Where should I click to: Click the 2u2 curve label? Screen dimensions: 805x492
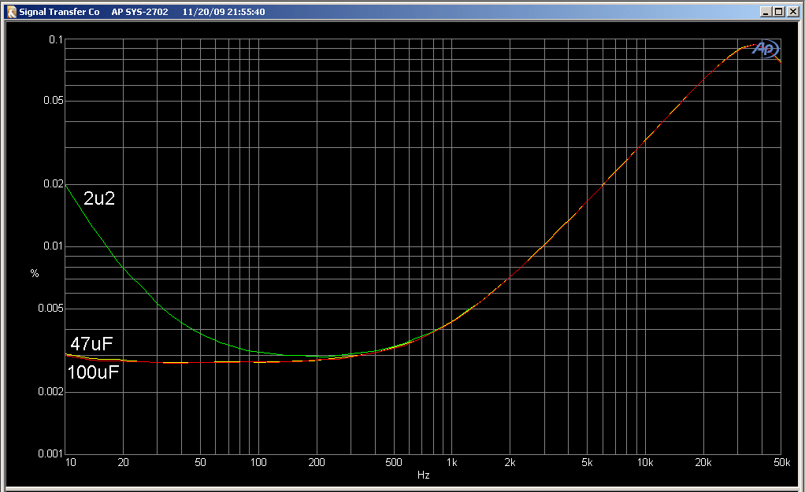coord(99,199)
